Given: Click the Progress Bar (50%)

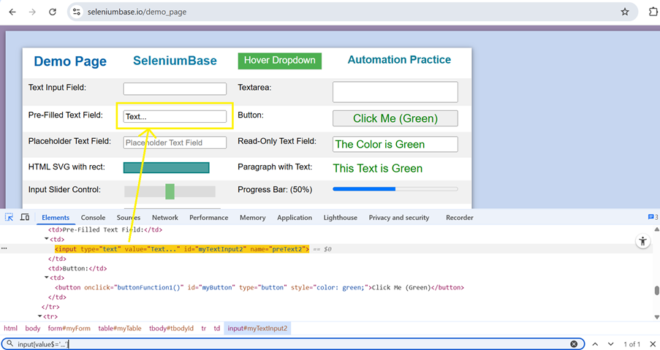Looking at the screenshot, I should 395,189.
